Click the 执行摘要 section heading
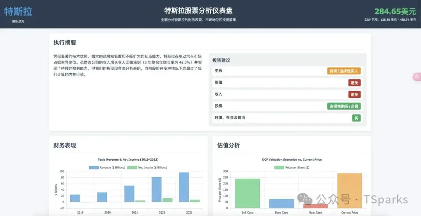The height and width of the screenshot is (216, 421). pos(65,43)
